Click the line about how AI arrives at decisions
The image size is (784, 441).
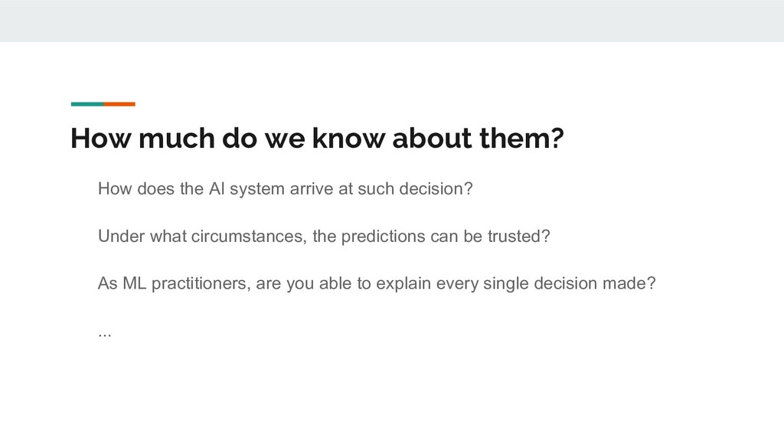coord(285,189)
